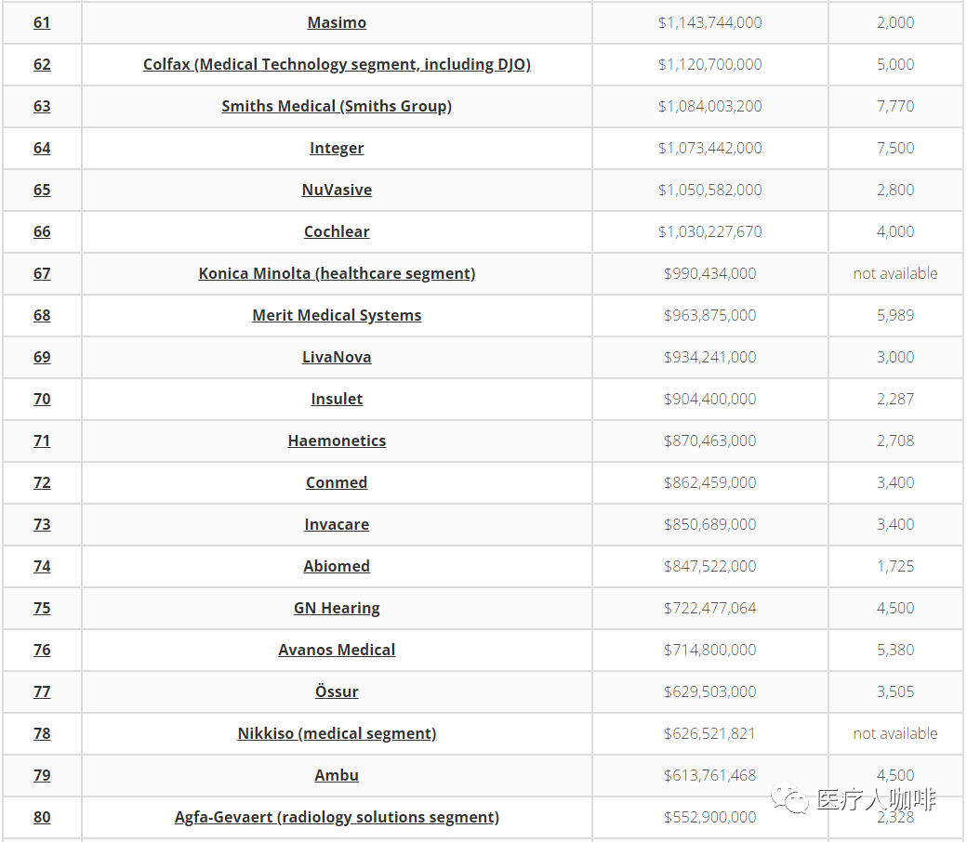Click rank number 79 link

point(42,775)
